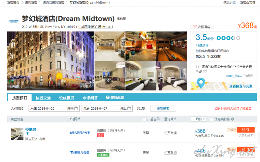Open the 设施概况 tab
260x162 pixels.
(67, 98)
